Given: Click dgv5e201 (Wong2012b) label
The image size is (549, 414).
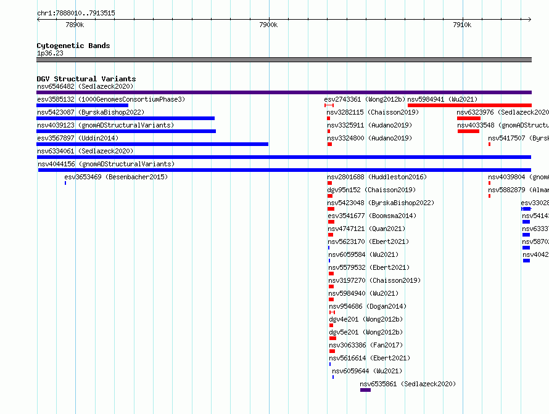Looking at the screenshot, I should (366, 332).
